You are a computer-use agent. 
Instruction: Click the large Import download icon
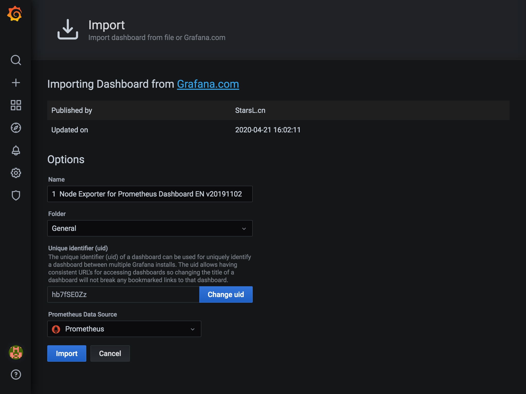point(68,29)
